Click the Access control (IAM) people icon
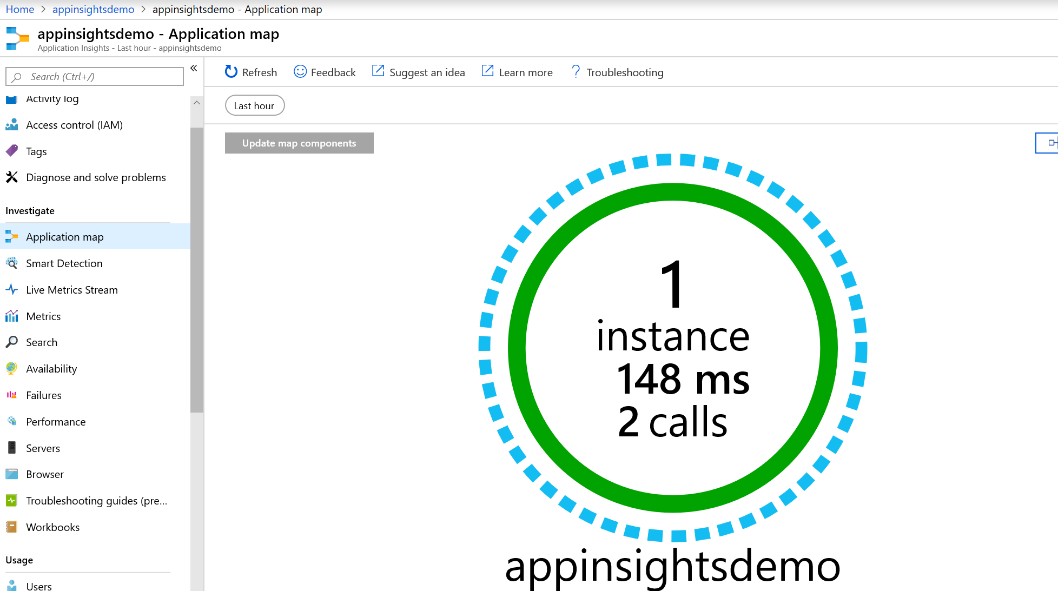1058x591 pixels. click(11, 125)
